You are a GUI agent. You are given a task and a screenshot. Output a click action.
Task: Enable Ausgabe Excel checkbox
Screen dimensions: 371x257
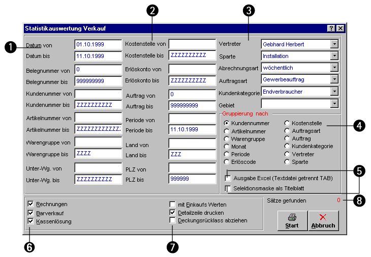(228, 178)
